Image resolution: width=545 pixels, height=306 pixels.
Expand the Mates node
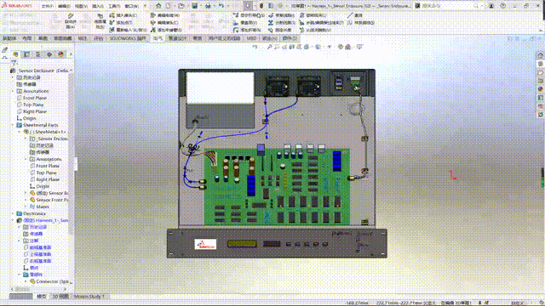[x=26, y=207]
